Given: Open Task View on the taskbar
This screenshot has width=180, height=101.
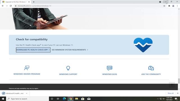Looking at the screenshot, I should (58, 99).
